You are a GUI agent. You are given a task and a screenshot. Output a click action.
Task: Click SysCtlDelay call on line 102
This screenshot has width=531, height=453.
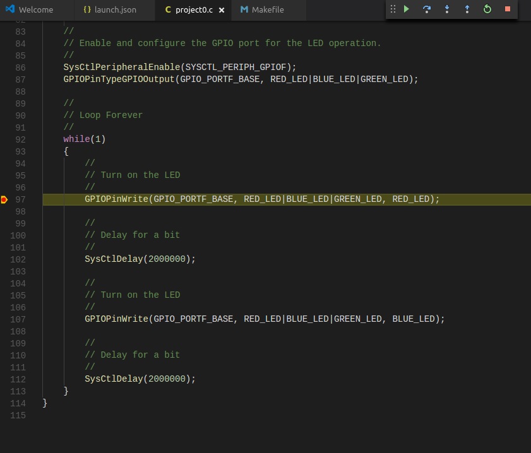tap(140, 259)
